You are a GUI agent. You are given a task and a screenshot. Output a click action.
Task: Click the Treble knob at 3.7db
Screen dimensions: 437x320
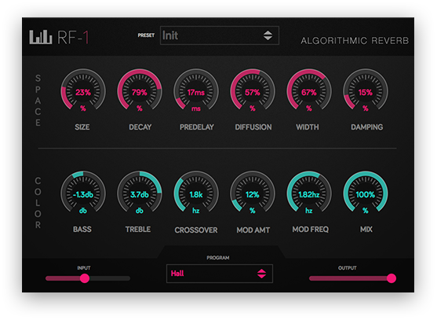click(x=140, y=193)
